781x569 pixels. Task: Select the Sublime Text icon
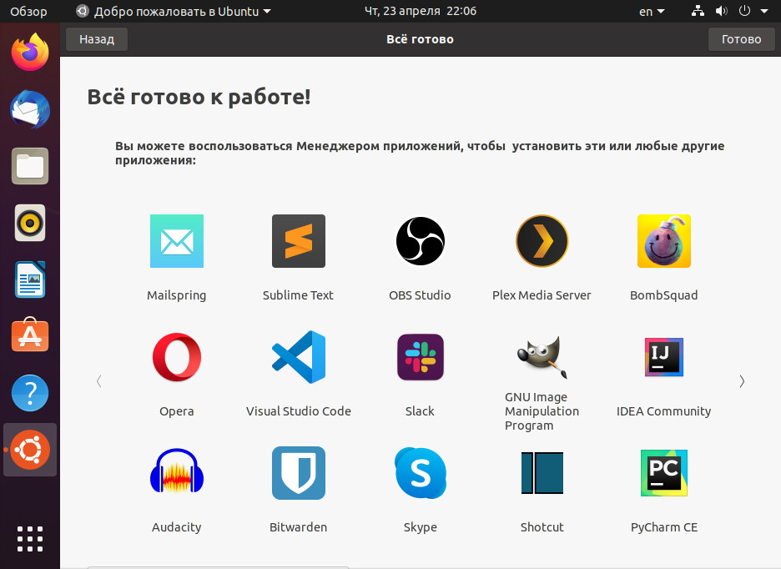point(299,241)
